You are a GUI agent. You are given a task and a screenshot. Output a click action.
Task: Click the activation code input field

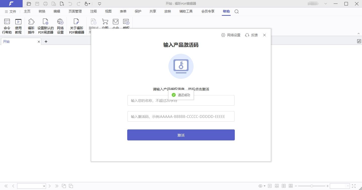[x=181, y=116]
